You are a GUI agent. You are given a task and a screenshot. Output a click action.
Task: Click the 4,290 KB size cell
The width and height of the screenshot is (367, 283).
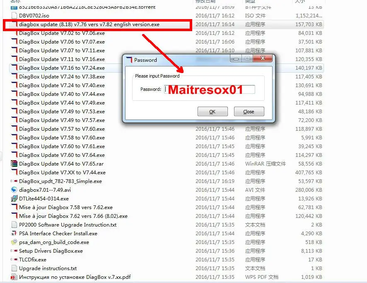[311, 233]
